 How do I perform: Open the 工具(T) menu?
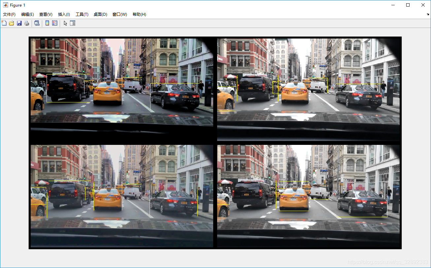(x=82, y=14)
